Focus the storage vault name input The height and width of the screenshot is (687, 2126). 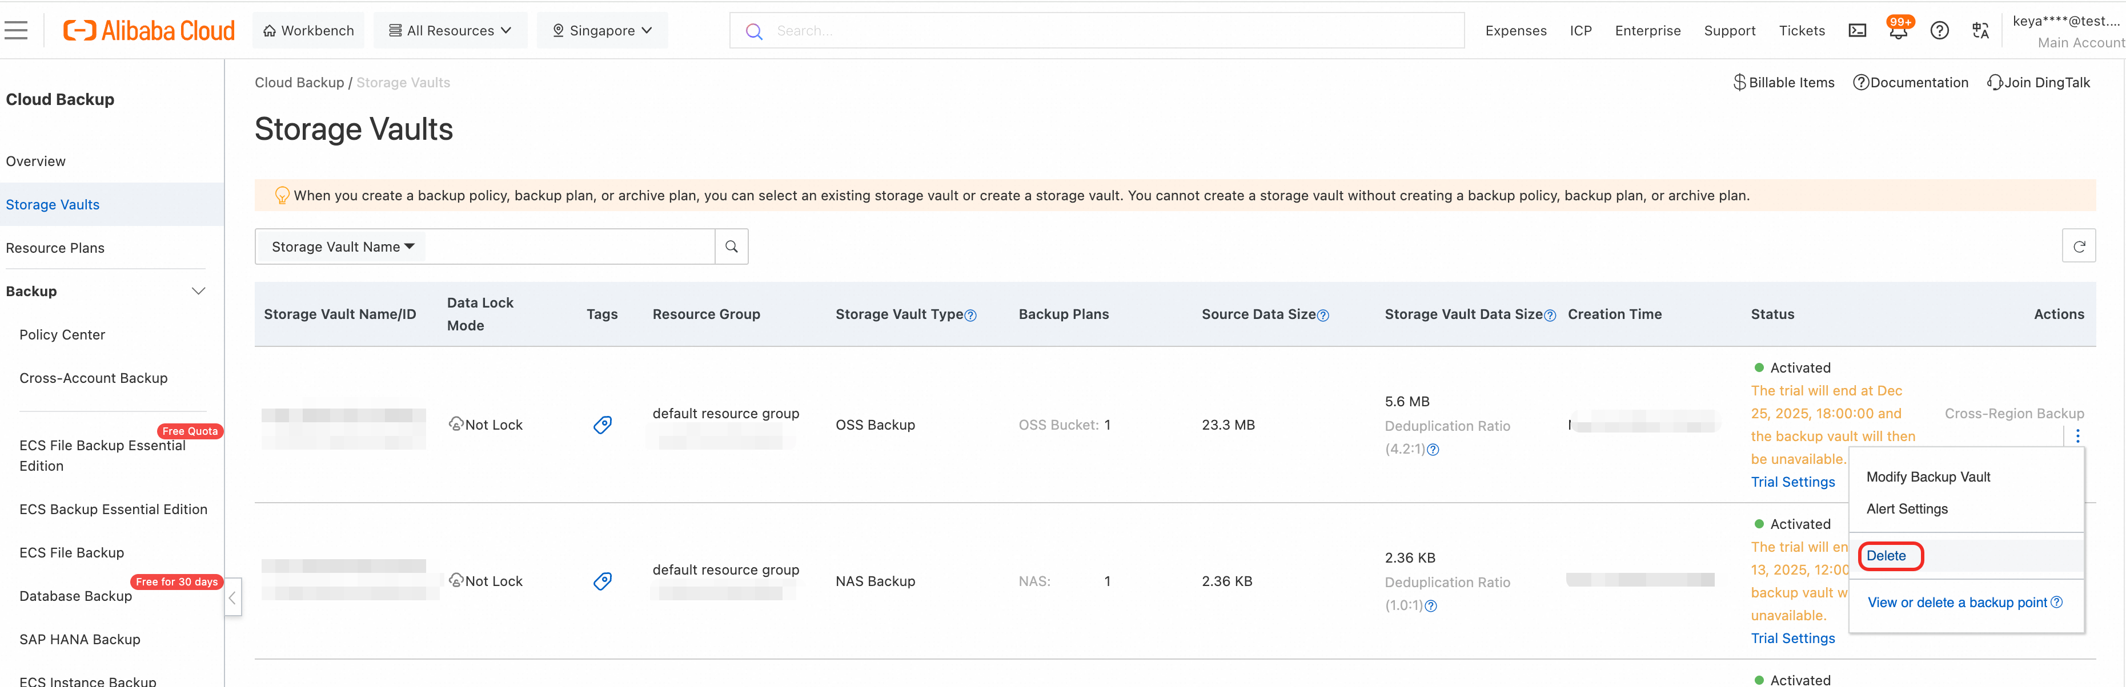tap(569, 246)
